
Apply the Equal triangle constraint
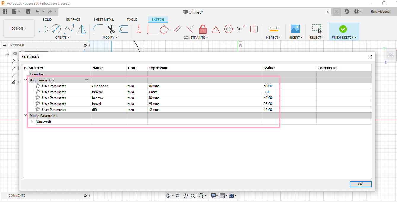pyautogui.click(x=216, y=29)
